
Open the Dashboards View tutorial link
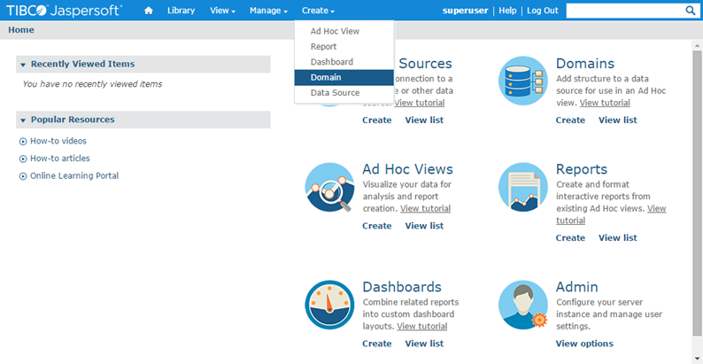point(422,327)
